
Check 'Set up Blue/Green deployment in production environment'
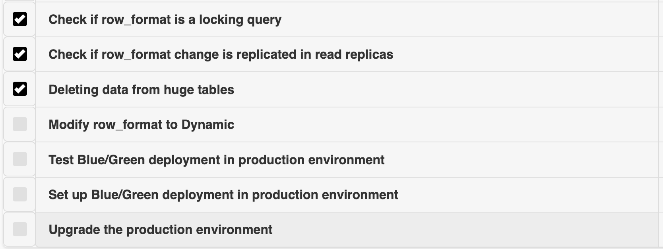[x=20, y=194]
